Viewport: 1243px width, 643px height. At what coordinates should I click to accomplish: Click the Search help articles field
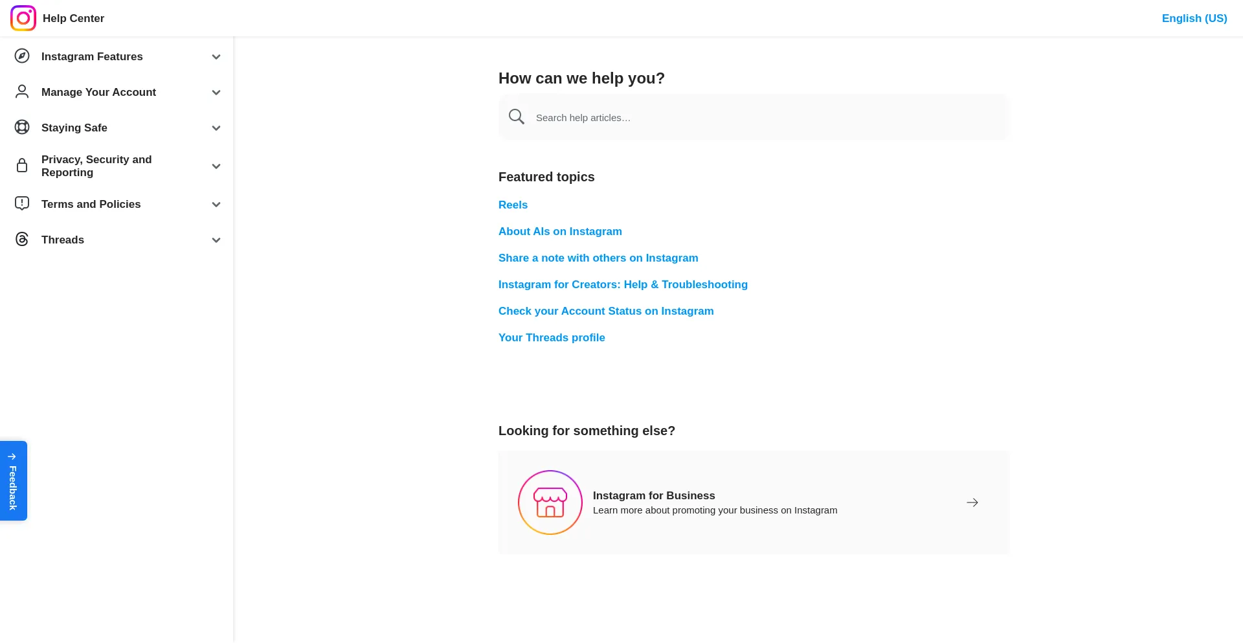pyautogui.click(x=764, y=118)
